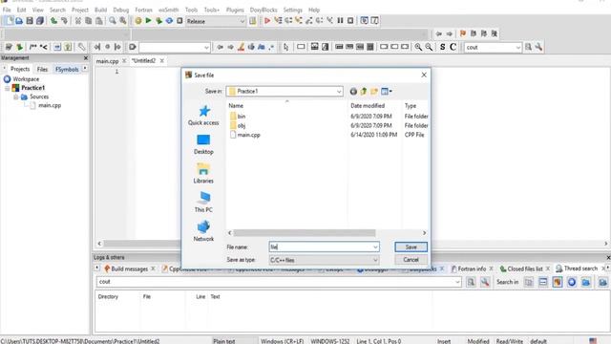This screenshot has width=611, height=344.
Task: Open the Plugins menu
Action: [x=235, y=10]
